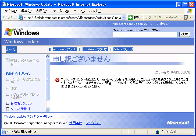Click the 非表示の更新プログラムの復元 box icon
The height and width of the screenshot is (136, 196).
tap(8, 94)
